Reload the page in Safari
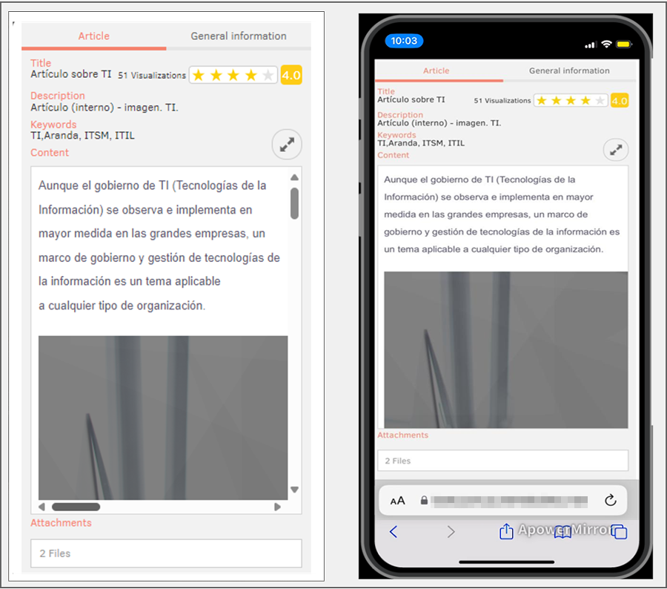The image size is (667, 589). (611, 500)
